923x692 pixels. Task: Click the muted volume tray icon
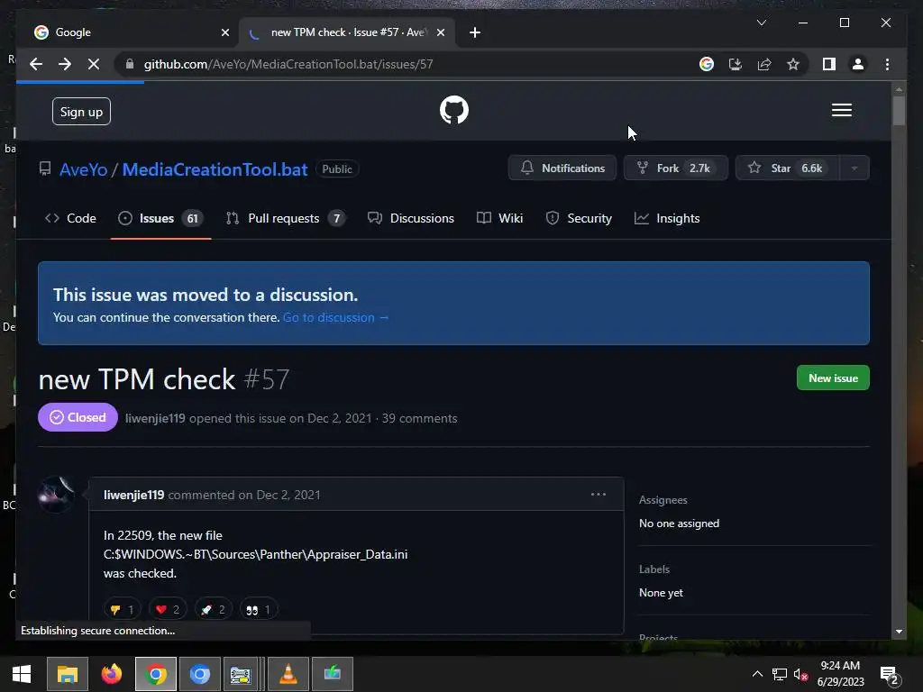(800, 674)
